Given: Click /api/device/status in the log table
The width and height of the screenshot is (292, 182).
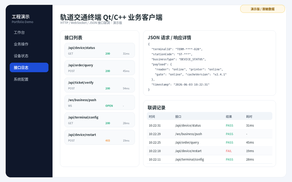Looking at the screenshot, I should click(x=188, y=126).
